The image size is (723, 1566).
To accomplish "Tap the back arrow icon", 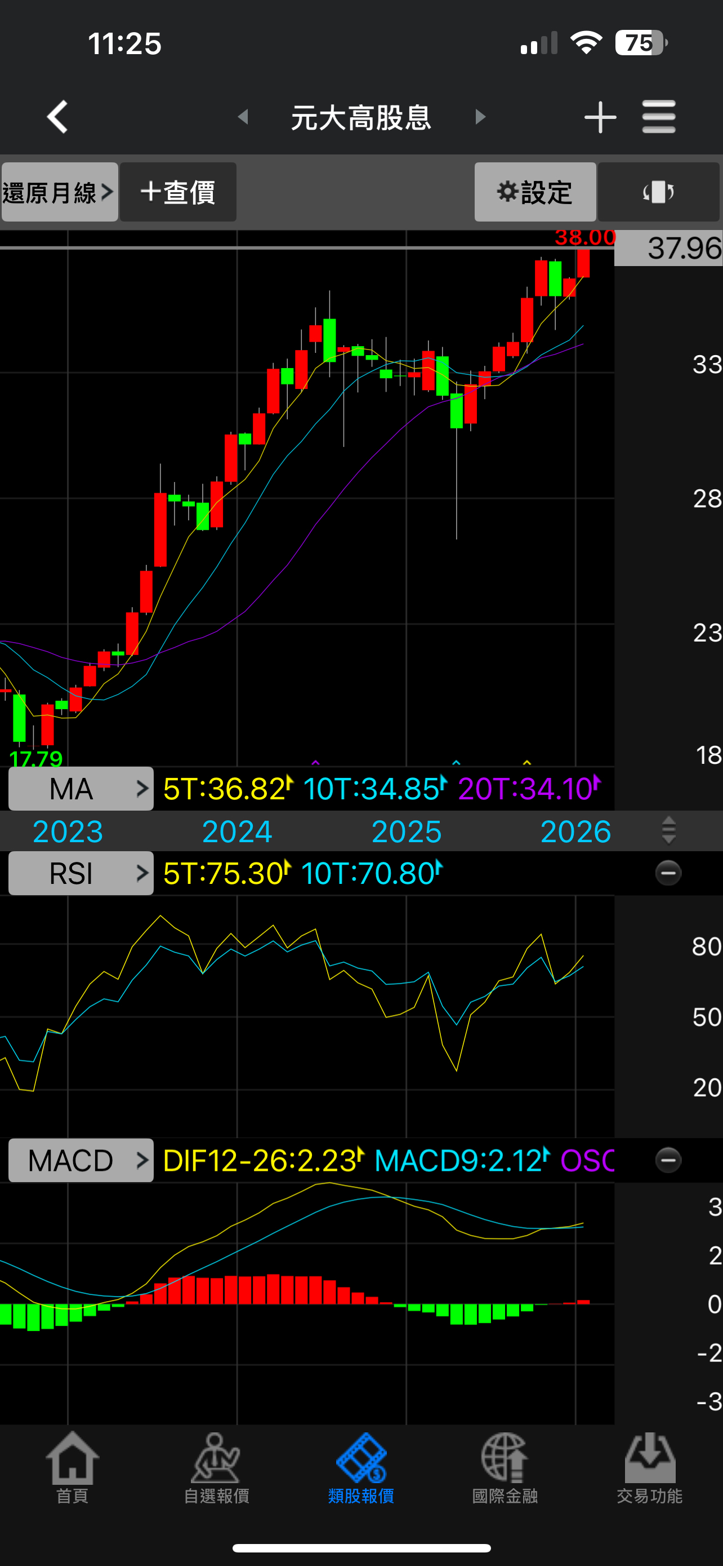I will click(x=57, y=117).
